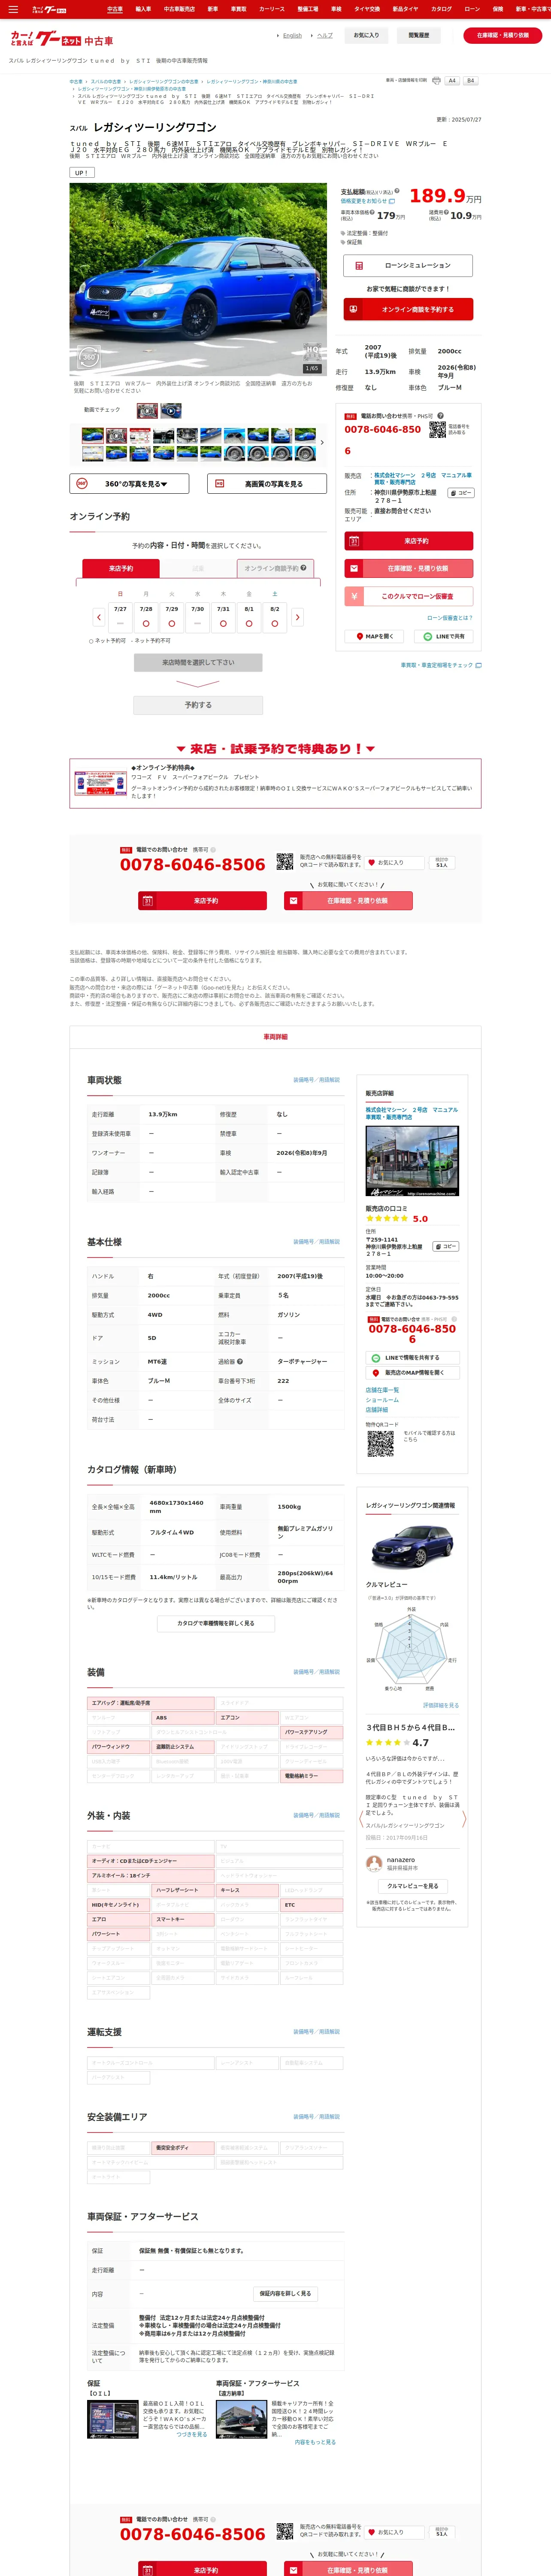This screenshot has height=2576, width=551.
Task: Click envelope icon on sidebar 在庫確認・見積り依頼 button
Action: 353,568
